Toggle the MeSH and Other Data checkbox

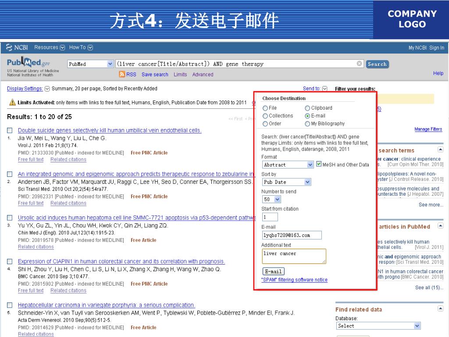click(319, 164)
